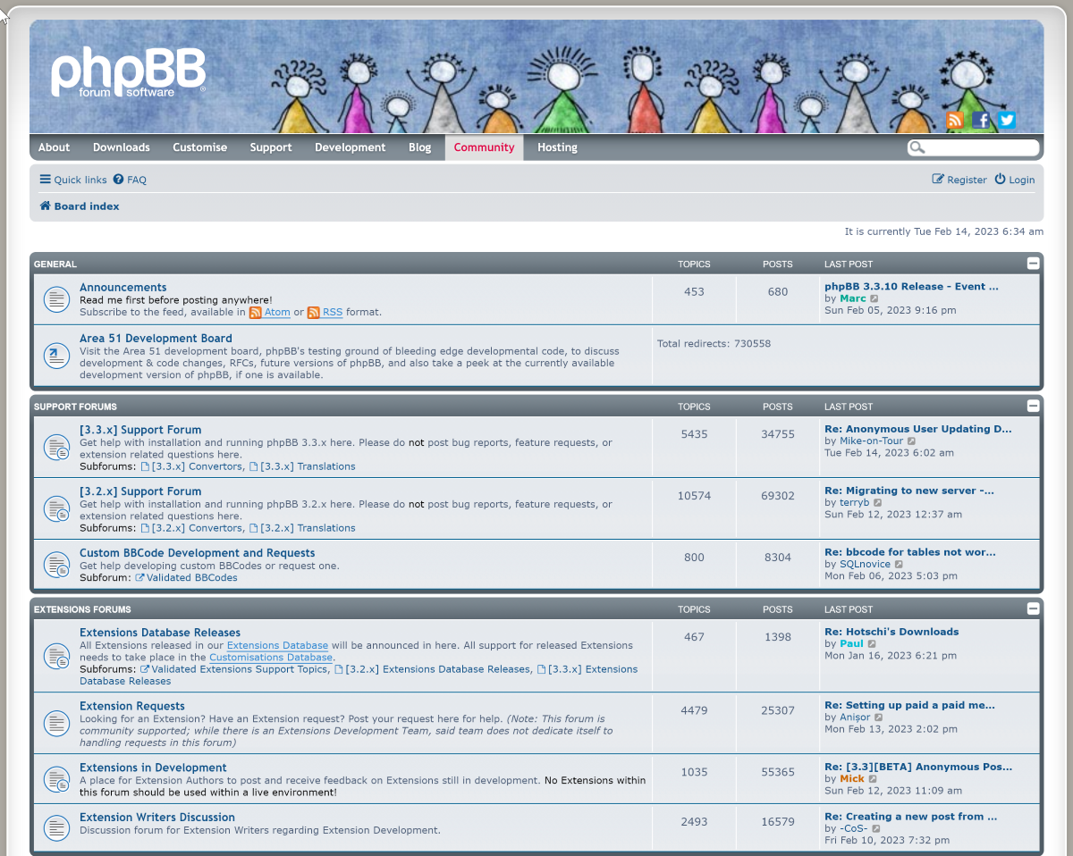Open the Hosting menu item
1073x856 pixels.
coord(557,147)
